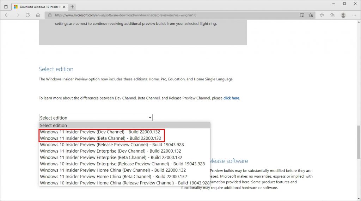The image size is (361, 201).
Task: Select Windows 11 Home China Dev Channel
Action: pos(124,170)
